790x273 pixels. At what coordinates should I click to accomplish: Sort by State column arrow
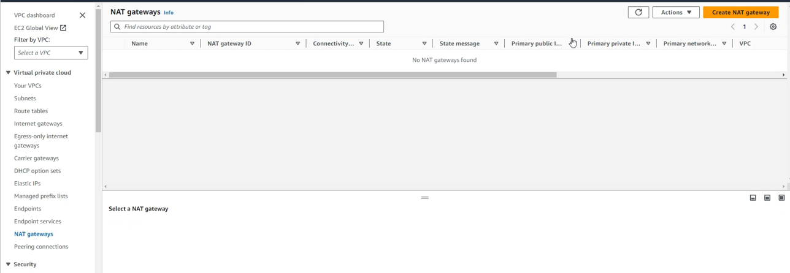pyautogui.click(x=424, y=43)
